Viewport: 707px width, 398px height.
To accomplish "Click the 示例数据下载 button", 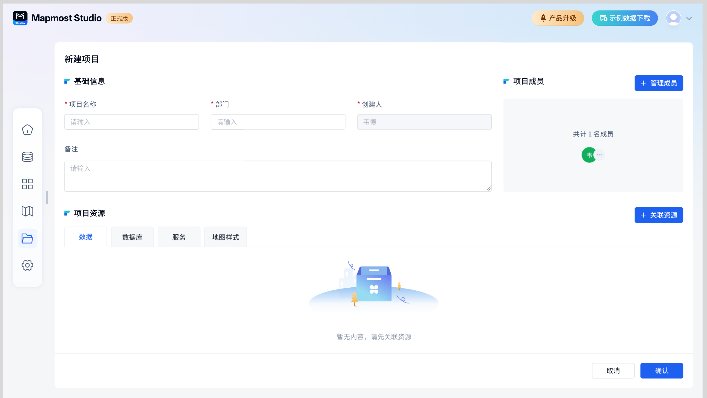I will click(x=625, y=18).
